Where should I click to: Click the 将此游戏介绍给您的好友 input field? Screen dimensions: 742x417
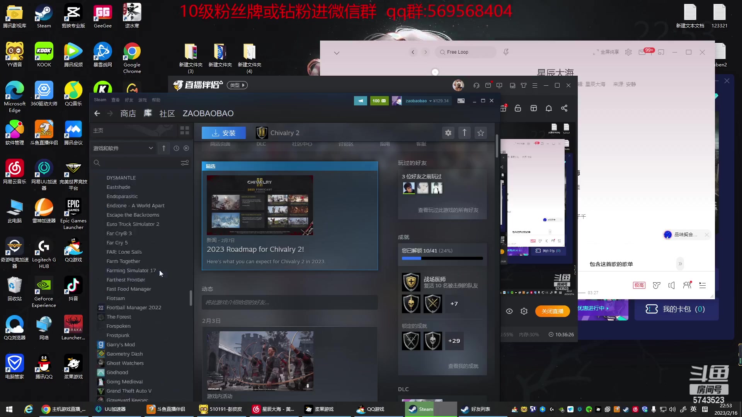pos(290,302)
